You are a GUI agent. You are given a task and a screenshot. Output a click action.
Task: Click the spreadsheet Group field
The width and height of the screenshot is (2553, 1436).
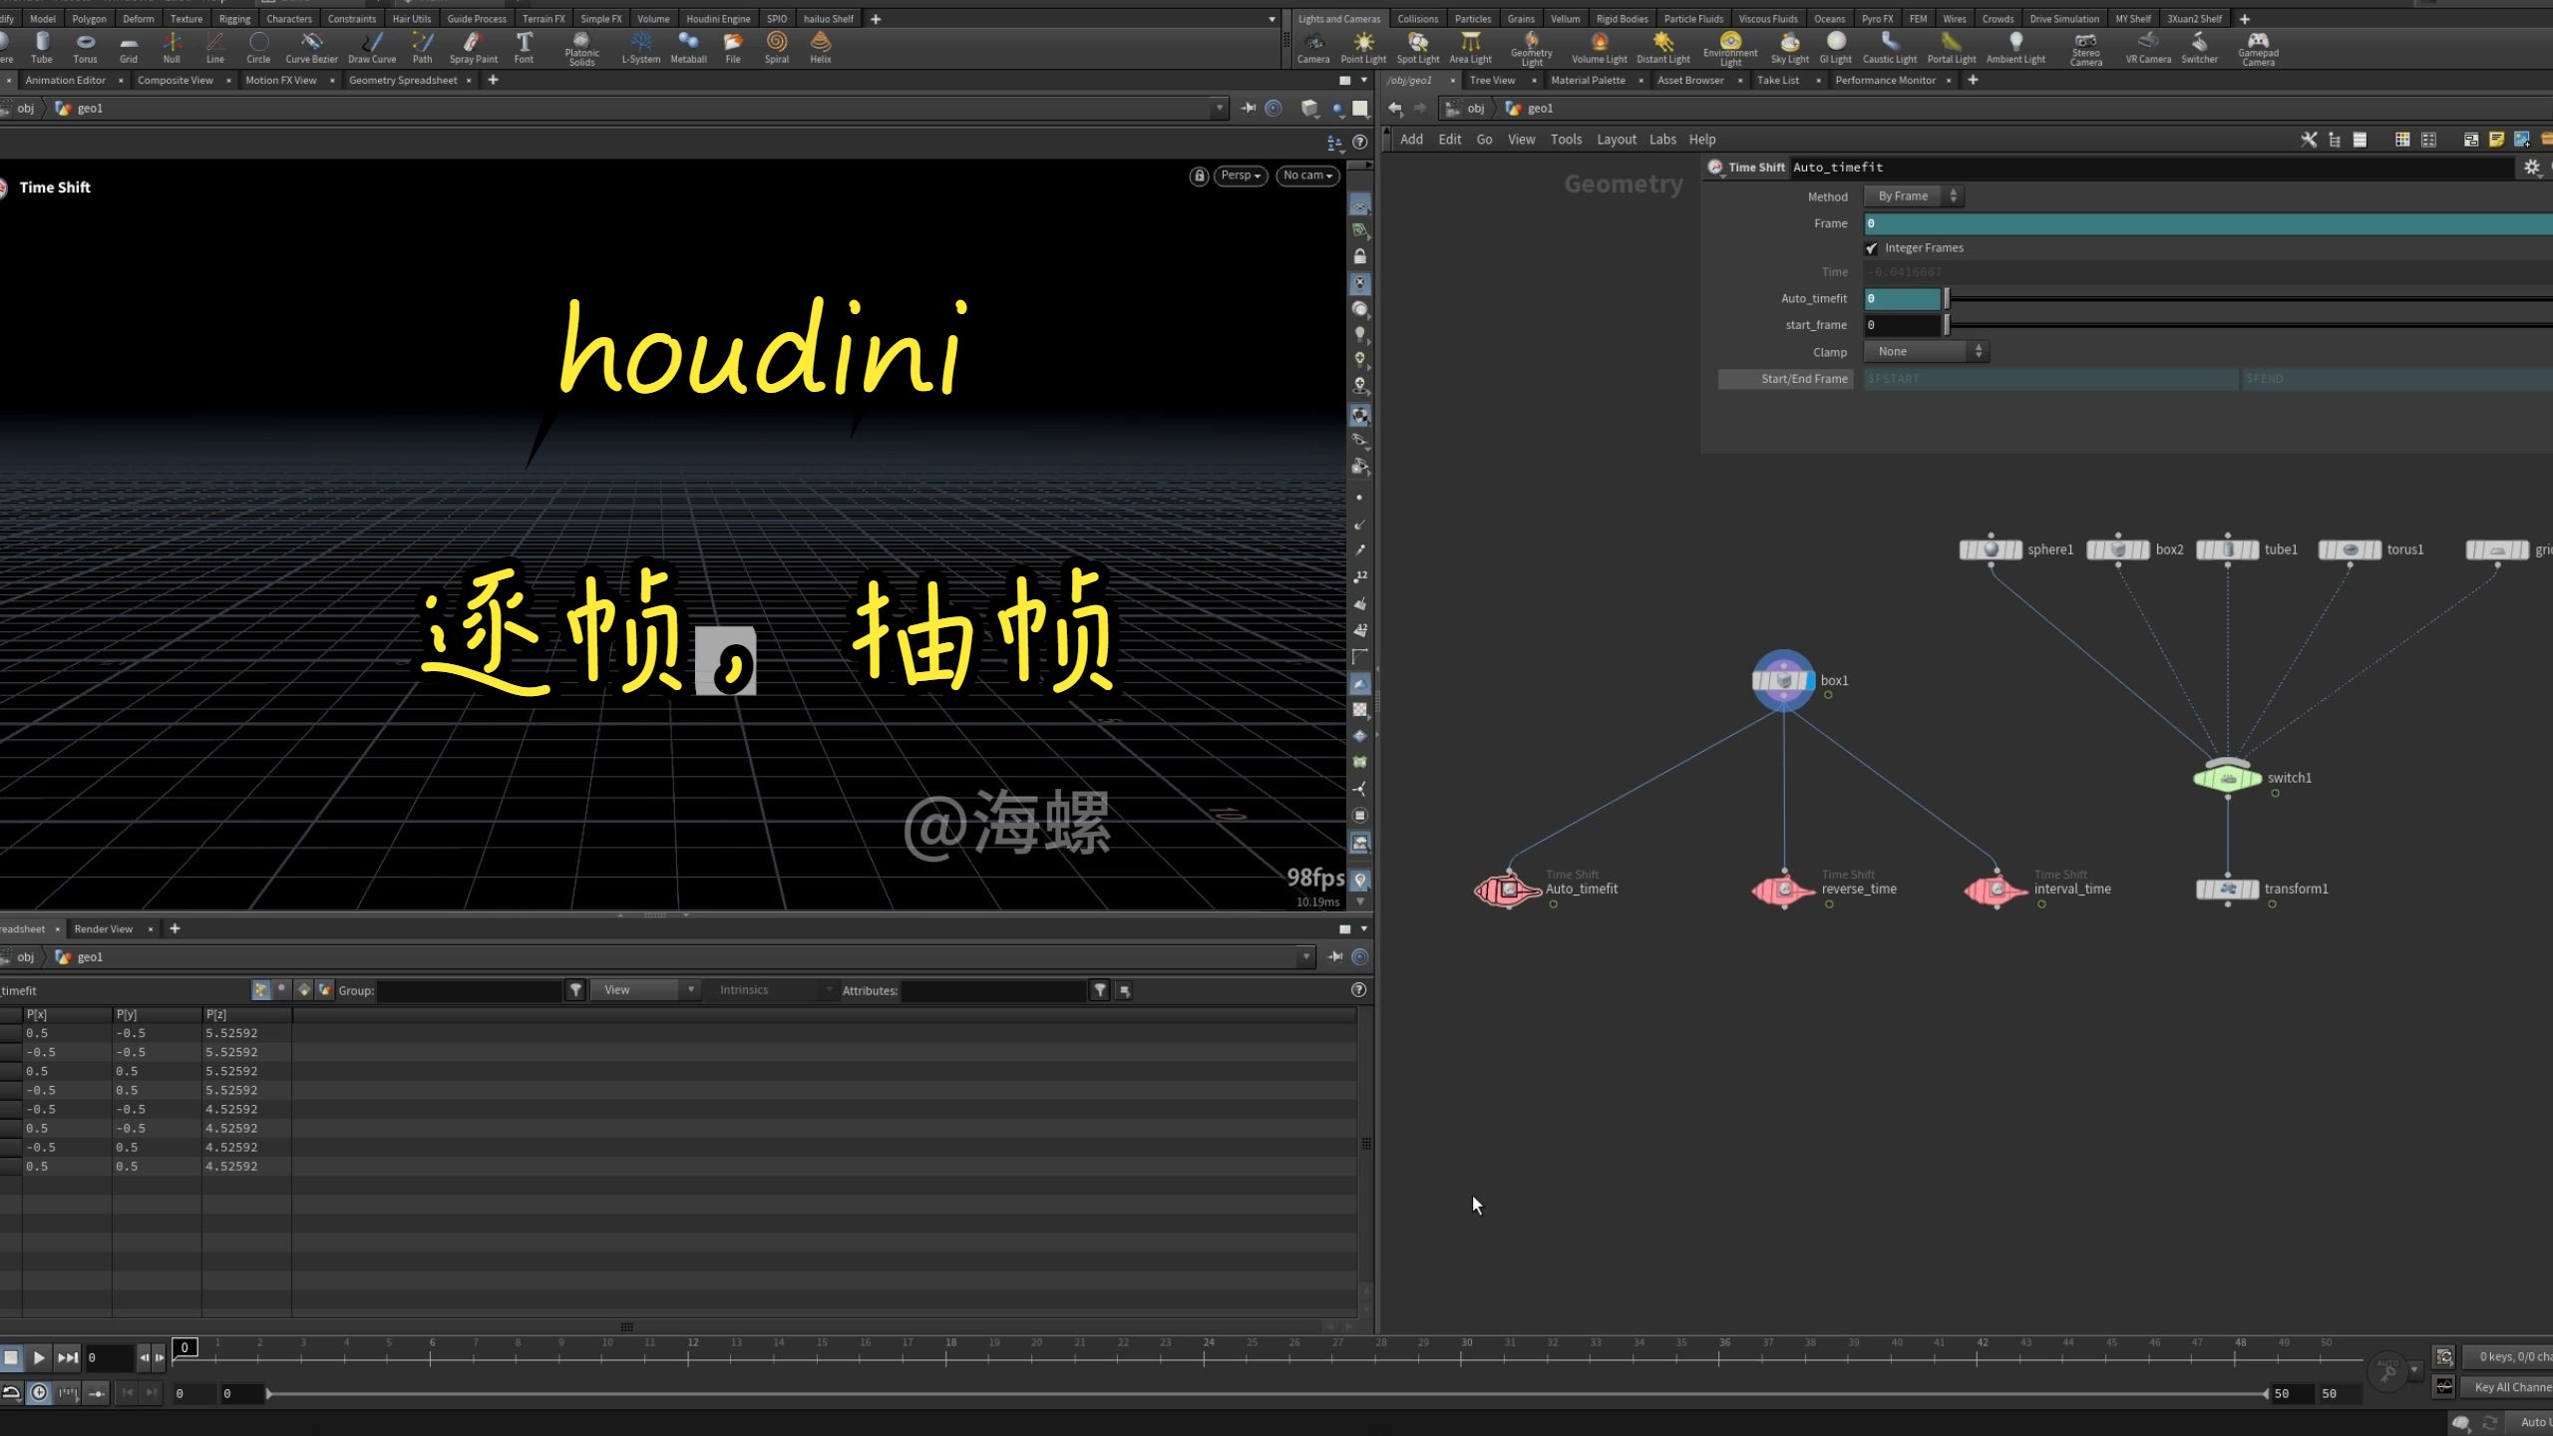coord(469,990)
